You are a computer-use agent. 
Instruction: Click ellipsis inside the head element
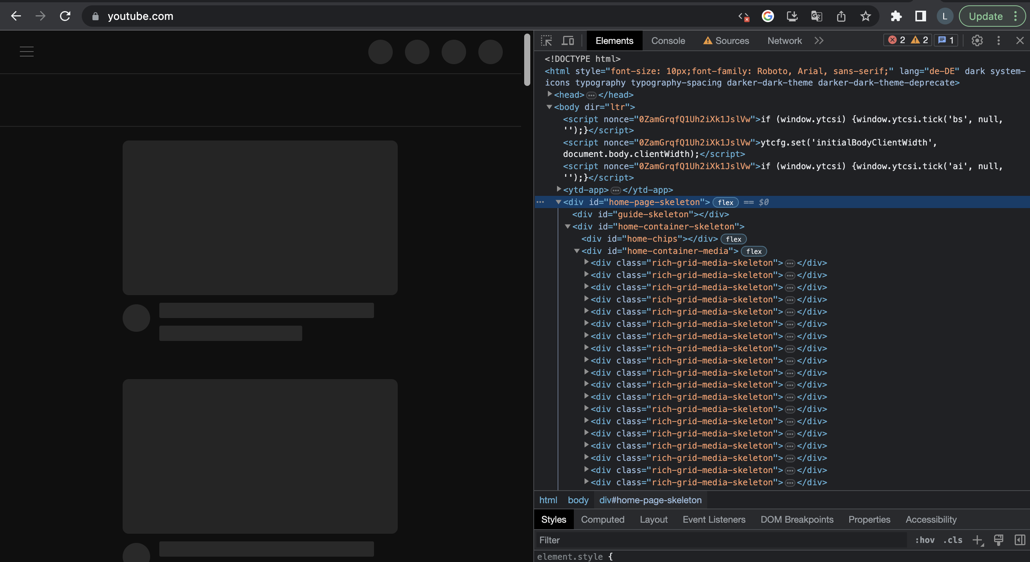point(591,95)
